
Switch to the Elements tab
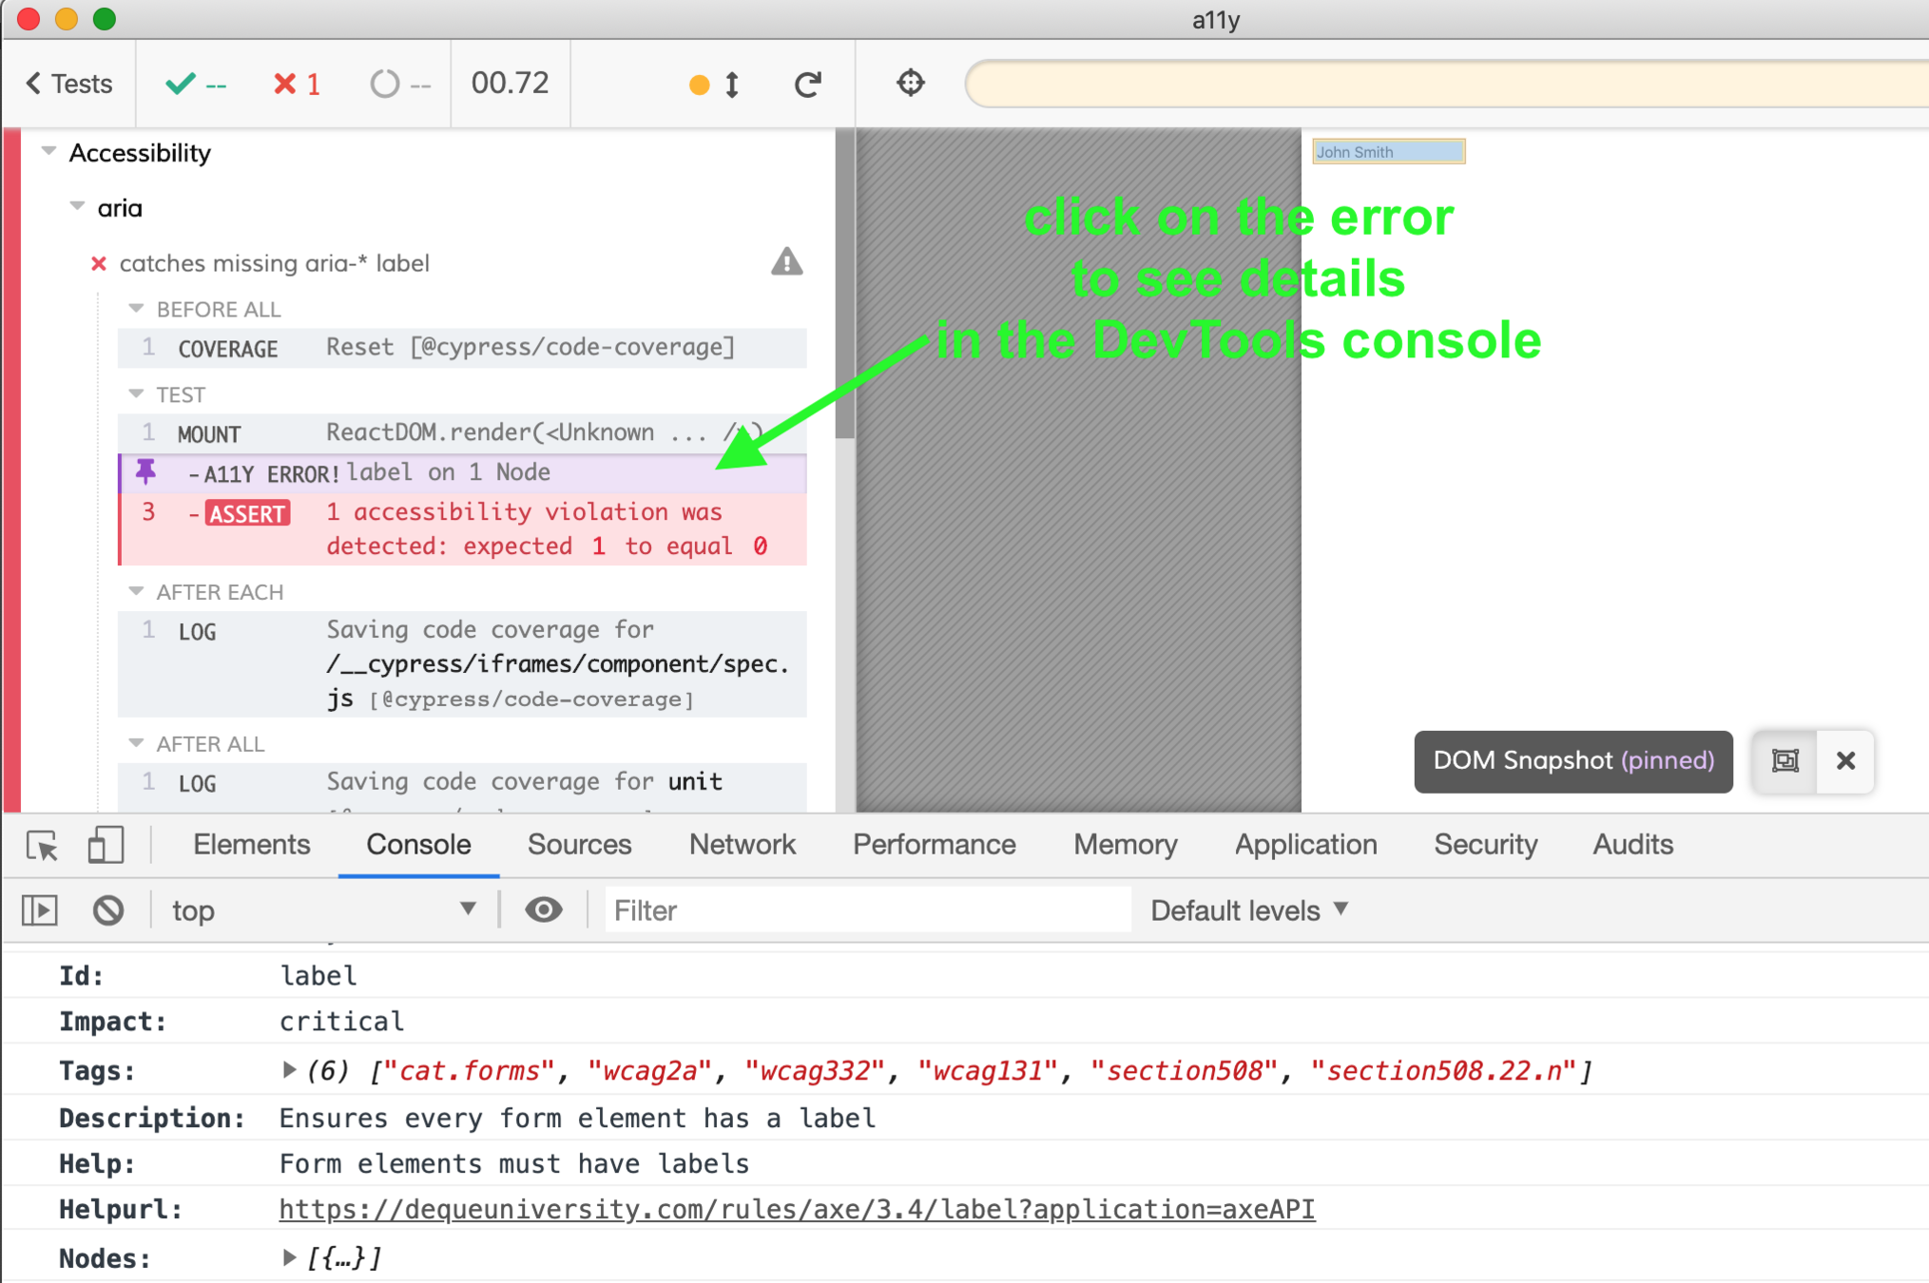(x=251, y=845)
